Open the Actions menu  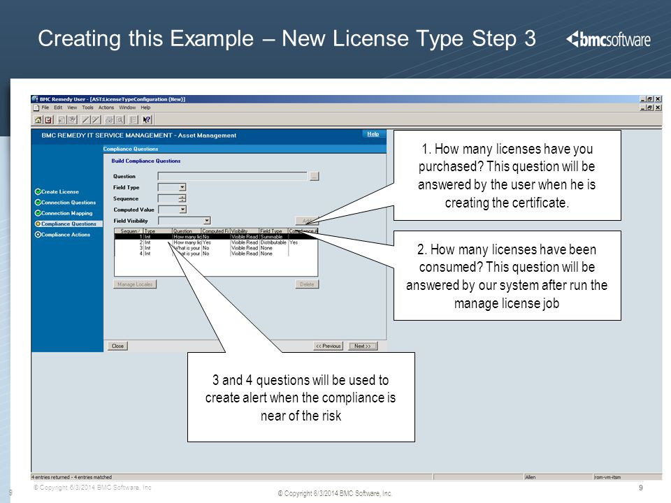(x=106, y=108)
